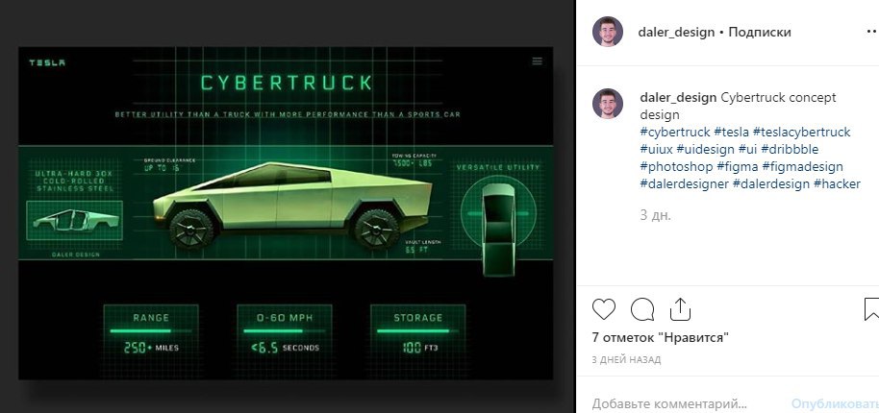
Task: Open the #cybertruck hashtag
Action: coord(675,133)
